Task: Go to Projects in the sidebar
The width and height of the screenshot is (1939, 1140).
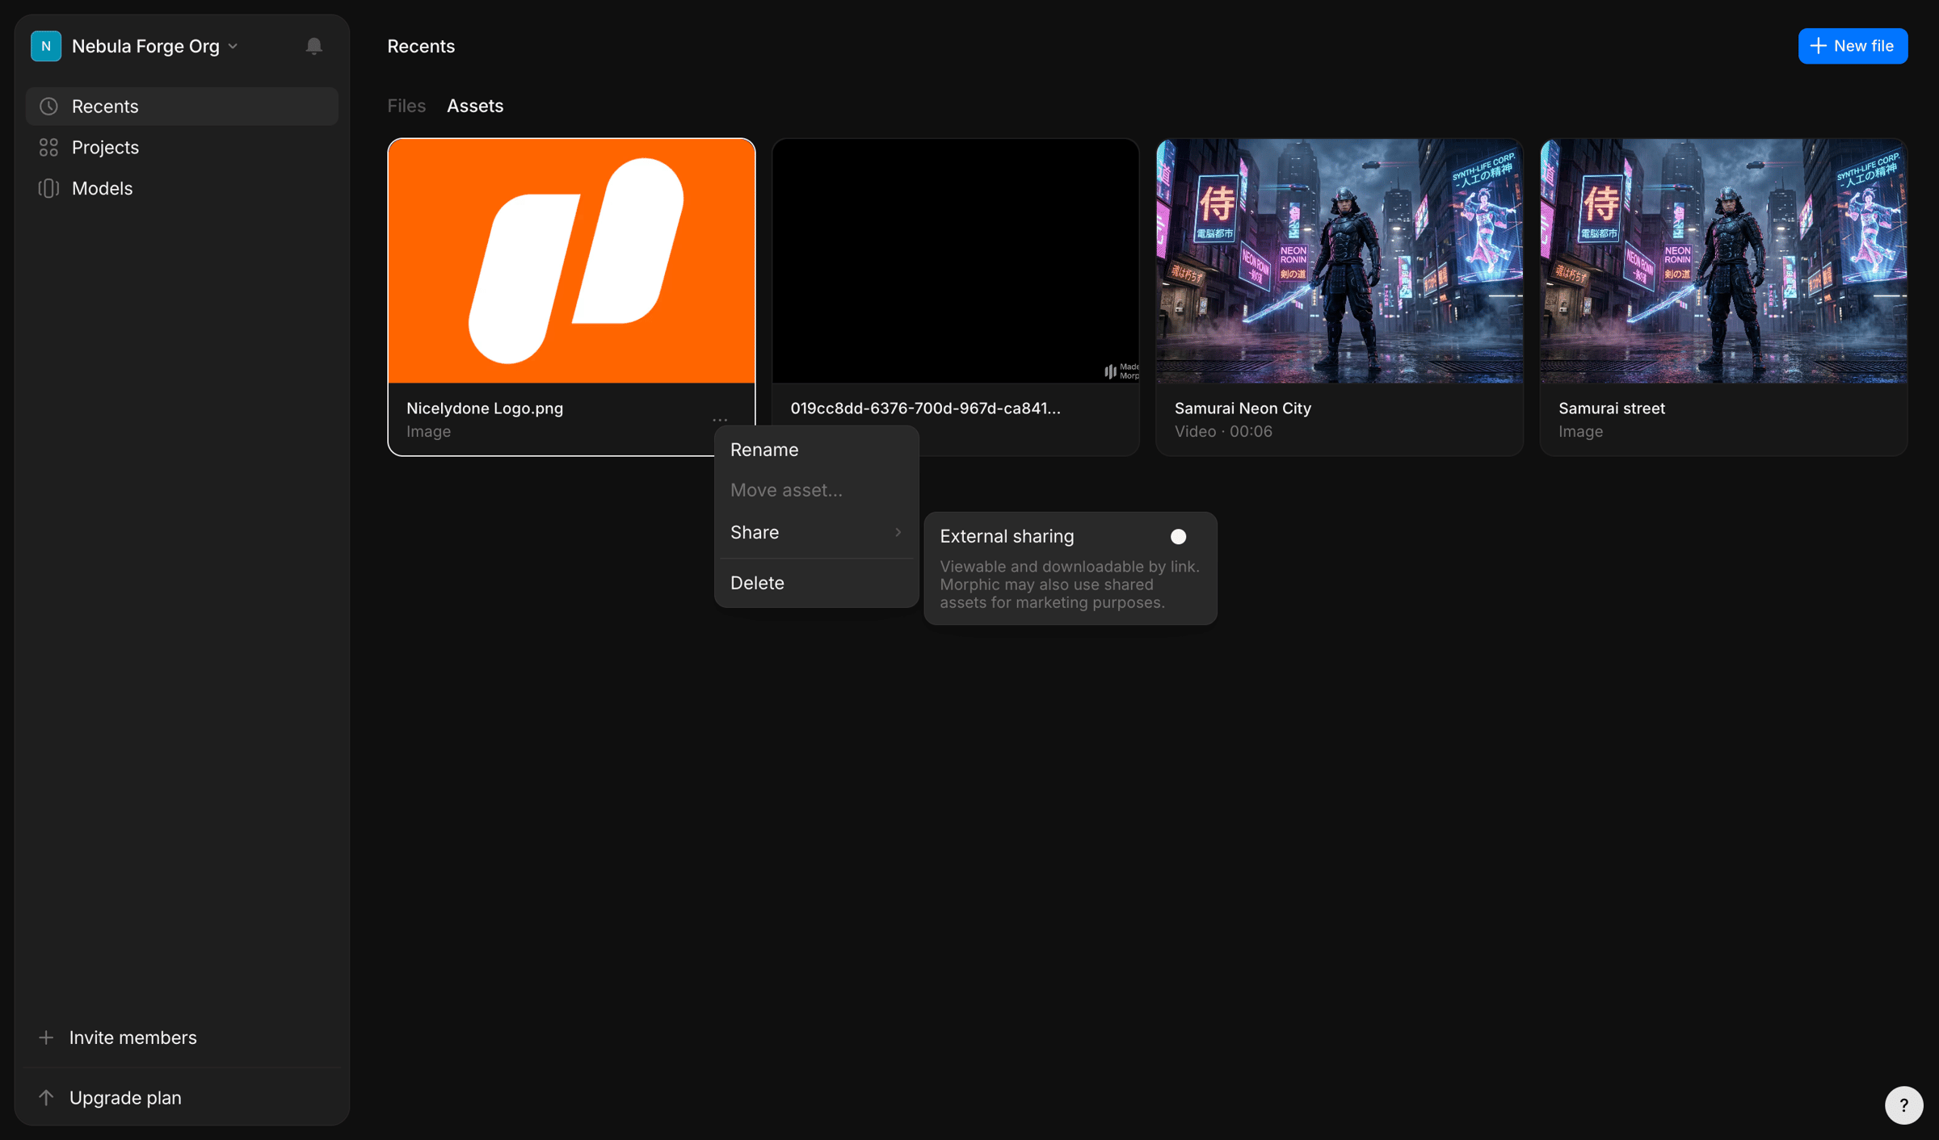Action: click(x=182, y=147)
